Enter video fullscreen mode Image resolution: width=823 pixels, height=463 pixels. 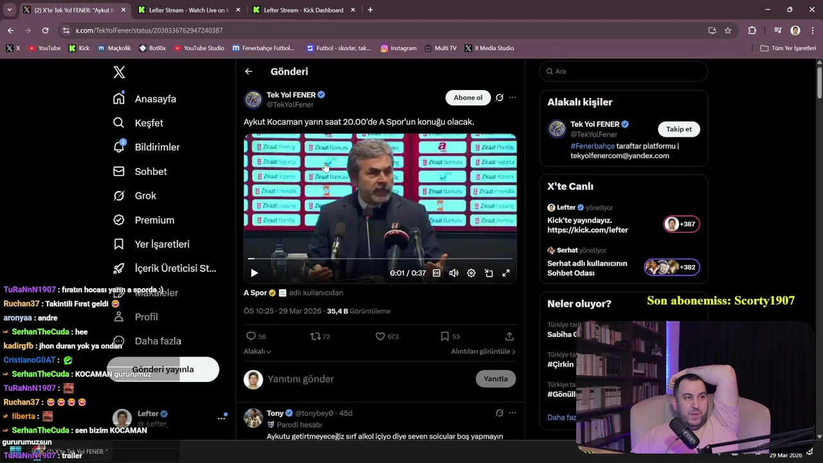506,273
